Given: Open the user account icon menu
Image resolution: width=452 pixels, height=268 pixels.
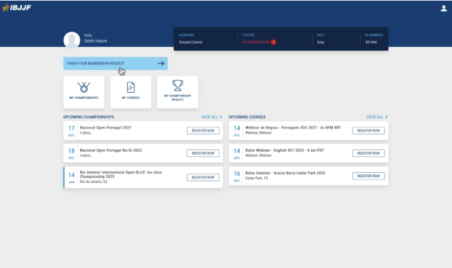Looking at the screenshot, I should coord(443,8).
